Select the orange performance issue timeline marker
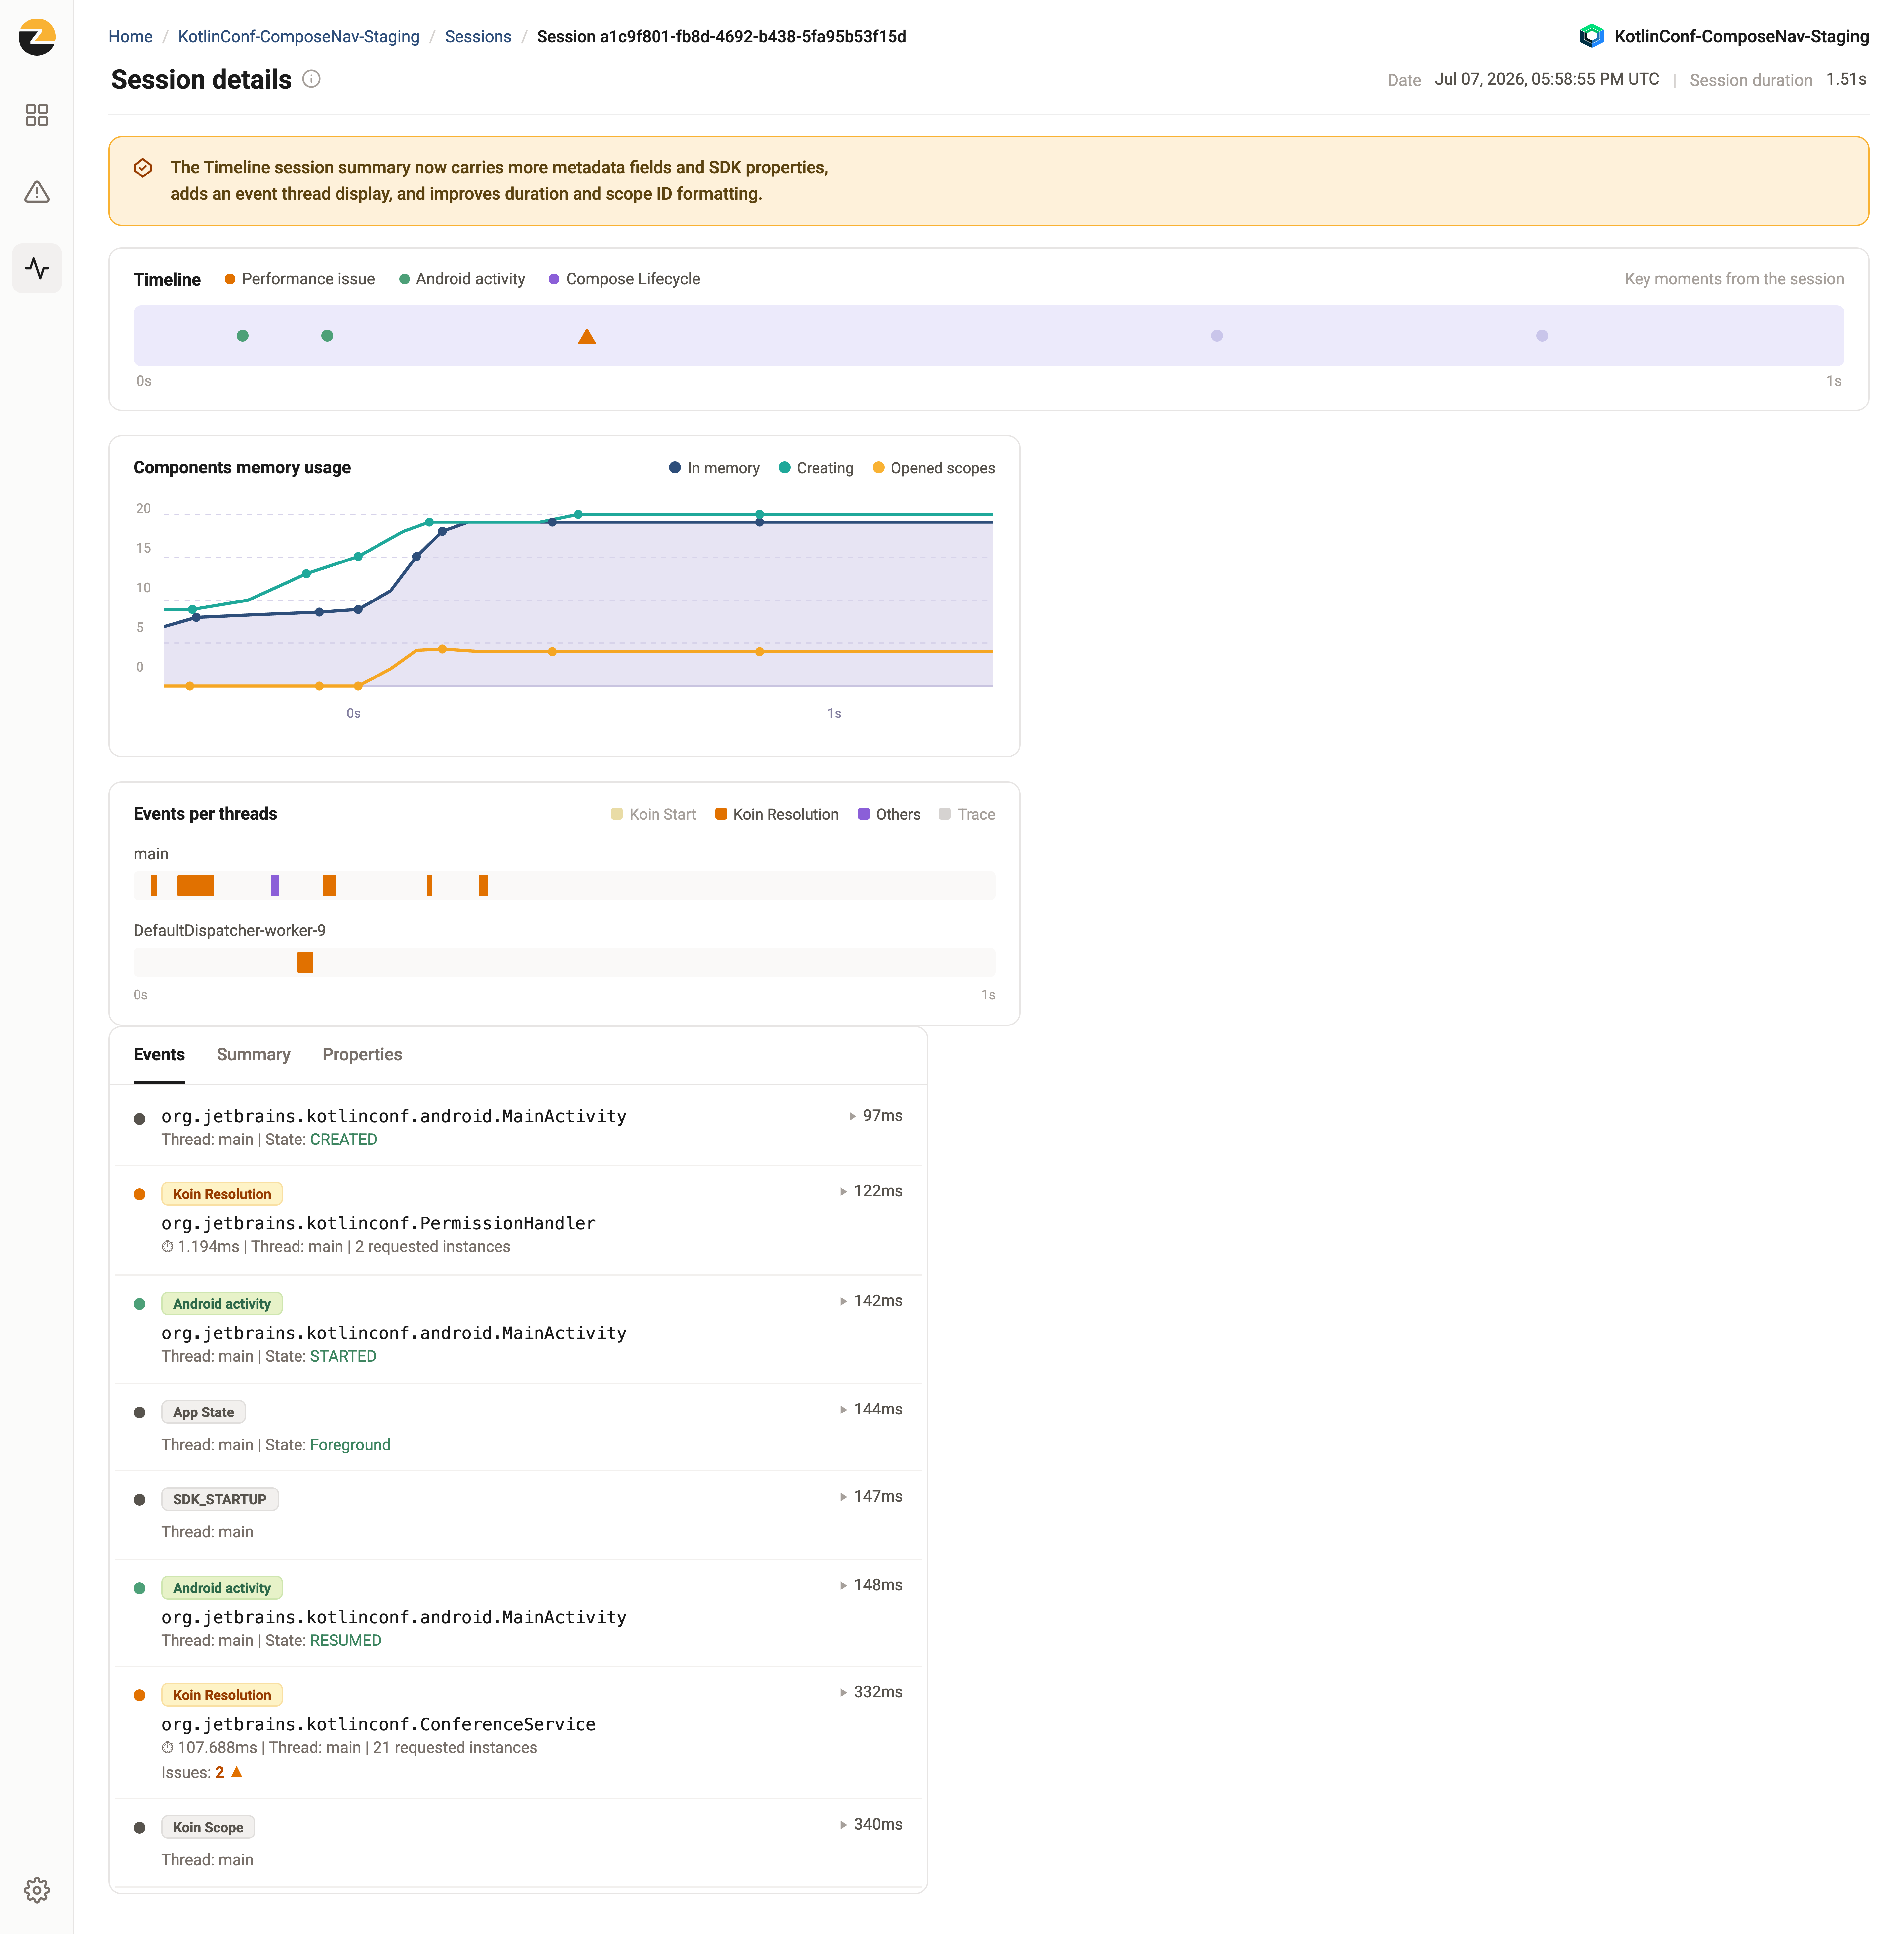The width and height of the screenshot is (1904, 1934). click(587, 336)
